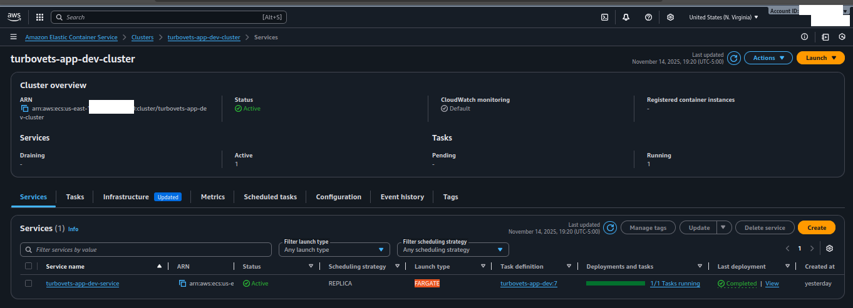Toggle the side navigation hamburger menu
The image size is (853, 308).
click(13, 37)
